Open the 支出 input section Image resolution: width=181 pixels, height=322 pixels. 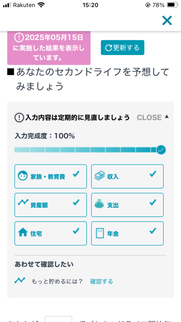(128, 205)
